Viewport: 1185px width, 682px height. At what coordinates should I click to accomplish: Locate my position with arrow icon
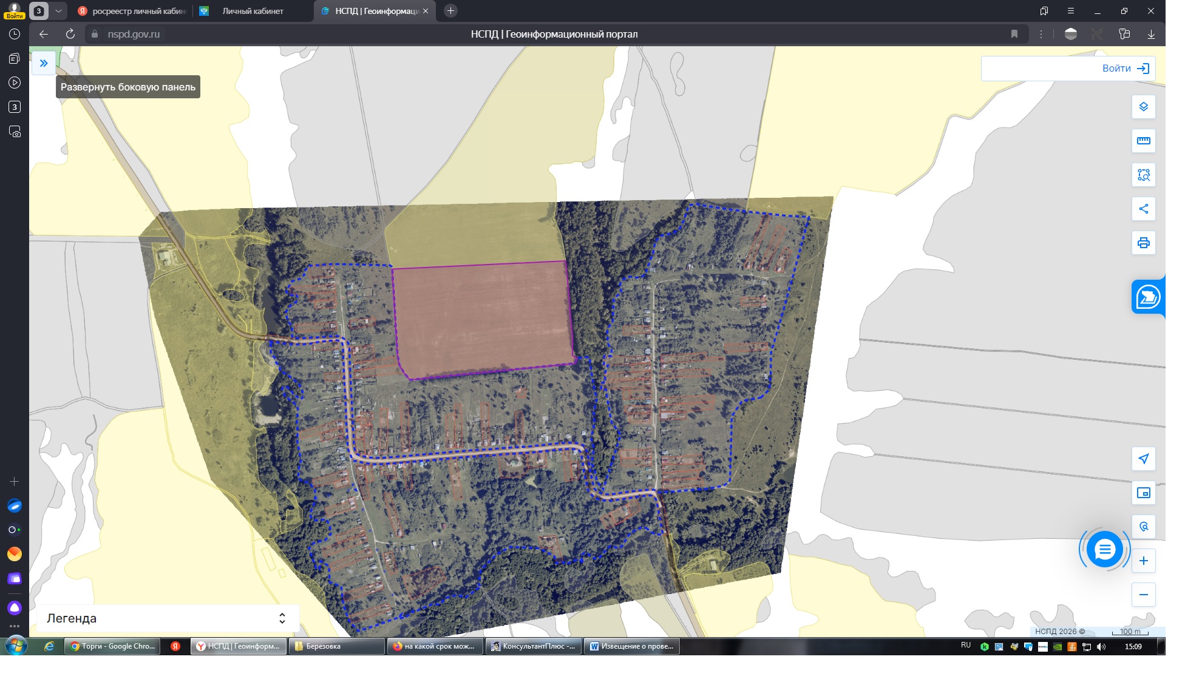tap(1144, 459)
